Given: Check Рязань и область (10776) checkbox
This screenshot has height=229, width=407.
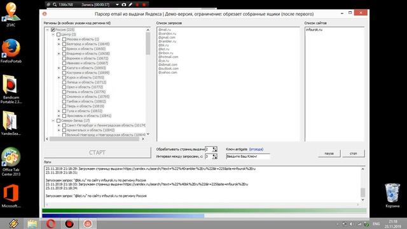Looking at the screenshot, I should (x=64, y=92).
